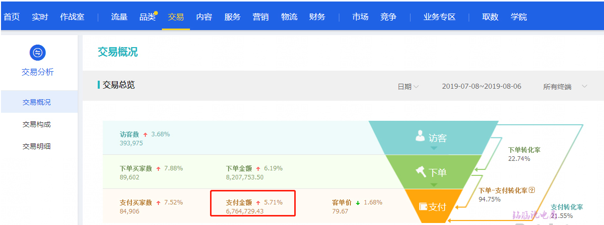Select 交易构成 in the sidebar
Viewport: 604px width, 225px height.
(37, 124)
